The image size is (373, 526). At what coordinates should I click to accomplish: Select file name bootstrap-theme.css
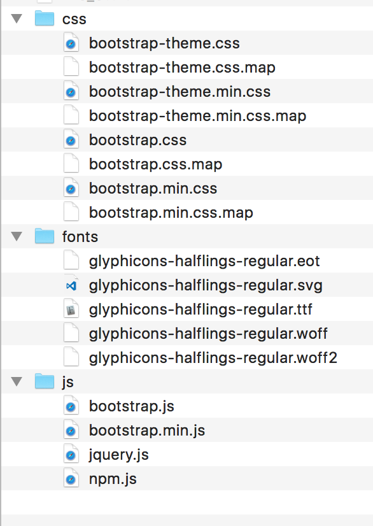click(164, 43)
